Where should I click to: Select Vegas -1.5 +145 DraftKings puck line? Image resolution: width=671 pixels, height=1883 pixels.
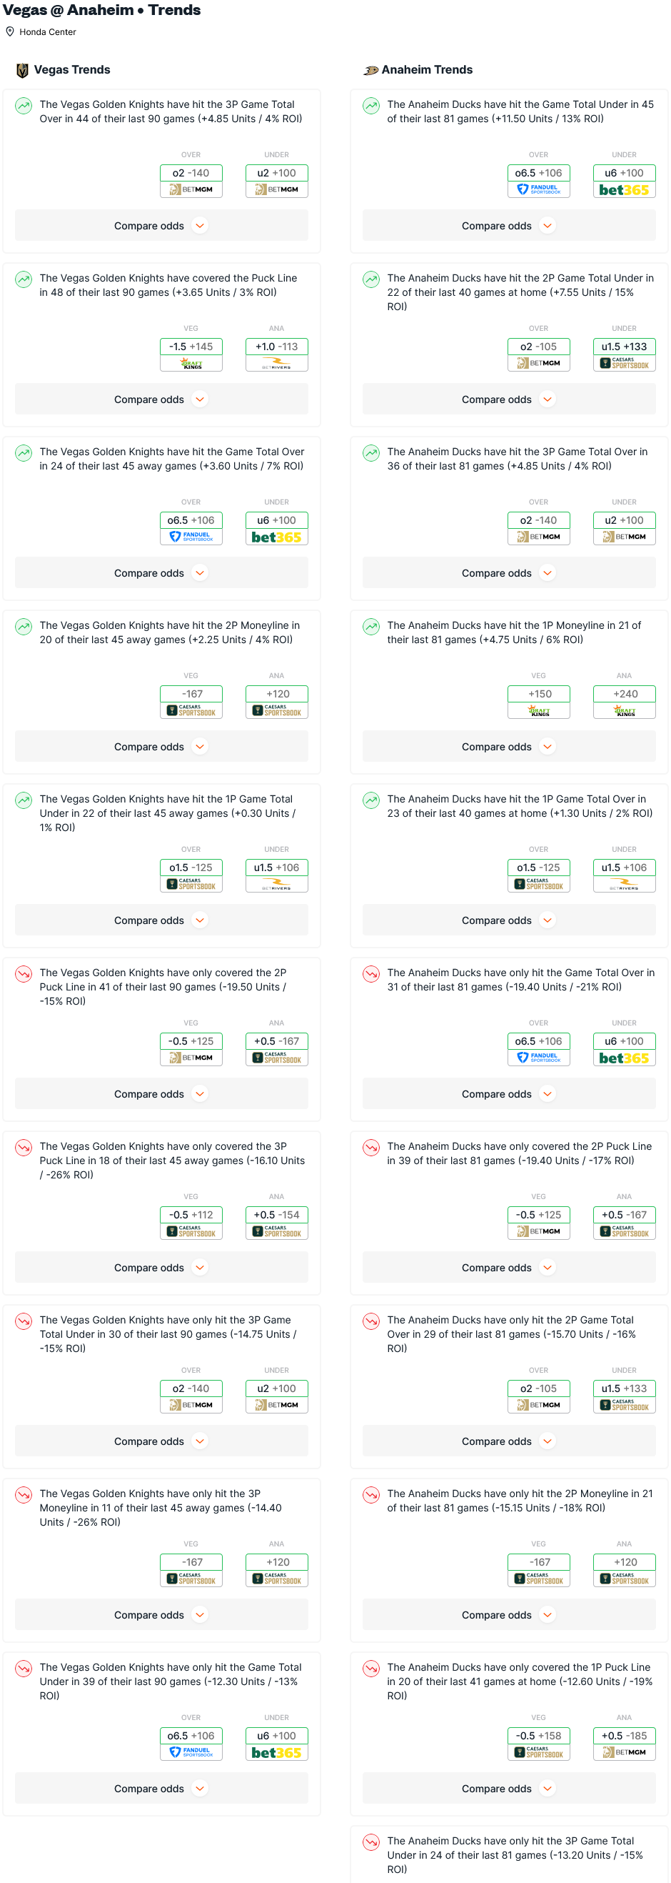191,354
